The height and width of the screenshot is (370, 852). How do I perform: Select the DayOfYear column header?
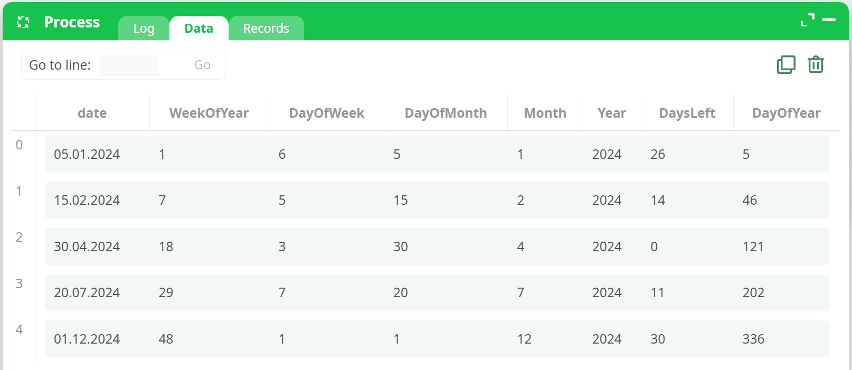pyautogui.click(x=786, y=113)
